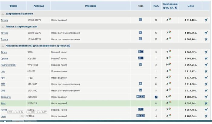Screen dimensions: 212x124
Task: Collapse the analogs (заменители) section arrow
Action: tap(3, 46)
